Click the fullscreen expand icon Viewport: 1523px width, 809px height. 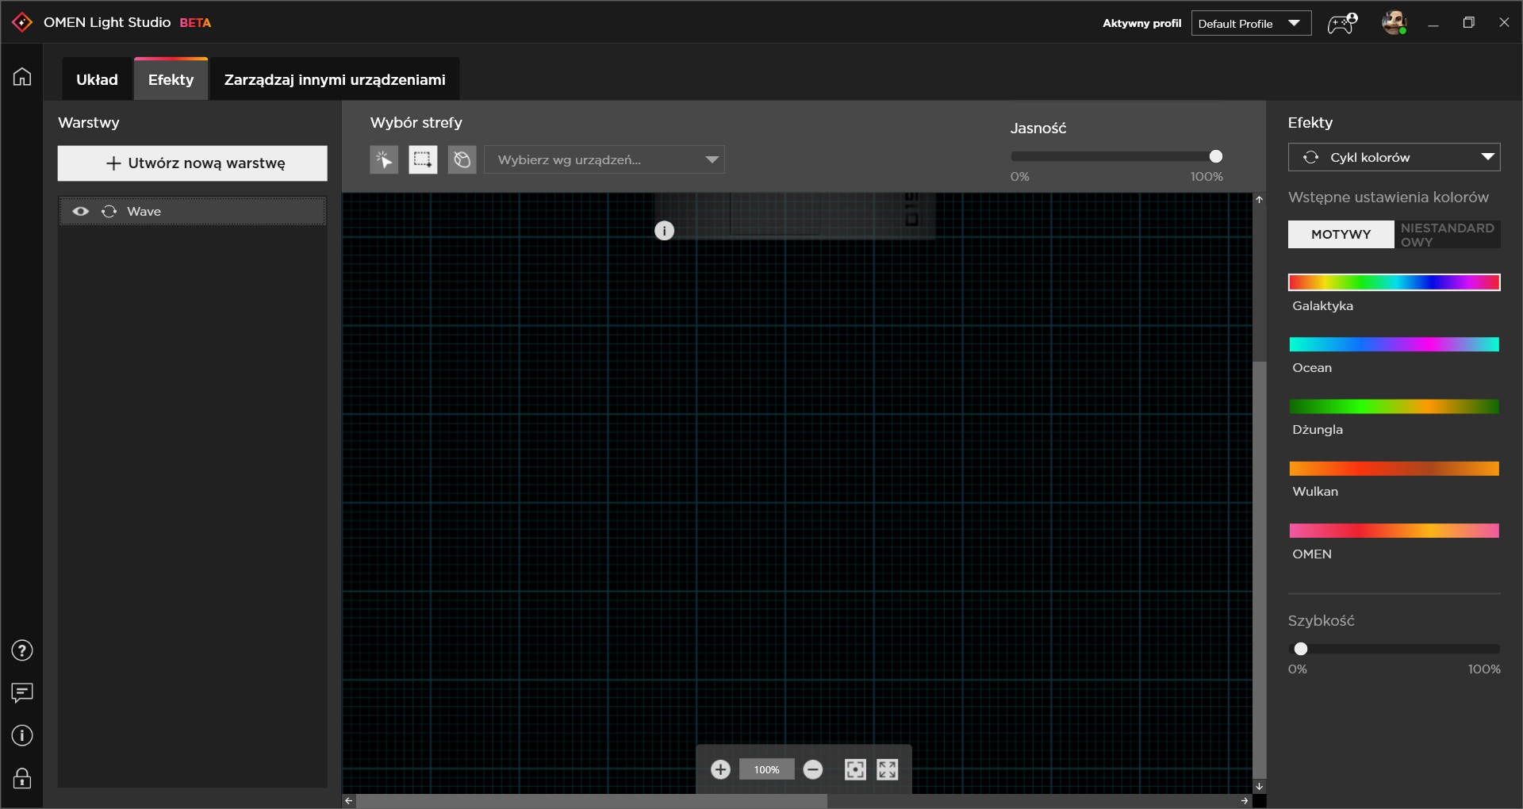888,769
